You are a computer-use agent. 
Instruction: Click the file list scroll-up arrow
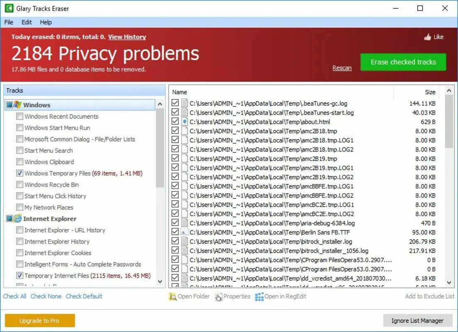449,91
